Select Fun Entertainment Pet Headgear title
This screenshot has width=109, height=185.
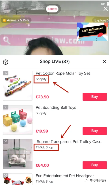pyautogui.click(x=65, y=176)
